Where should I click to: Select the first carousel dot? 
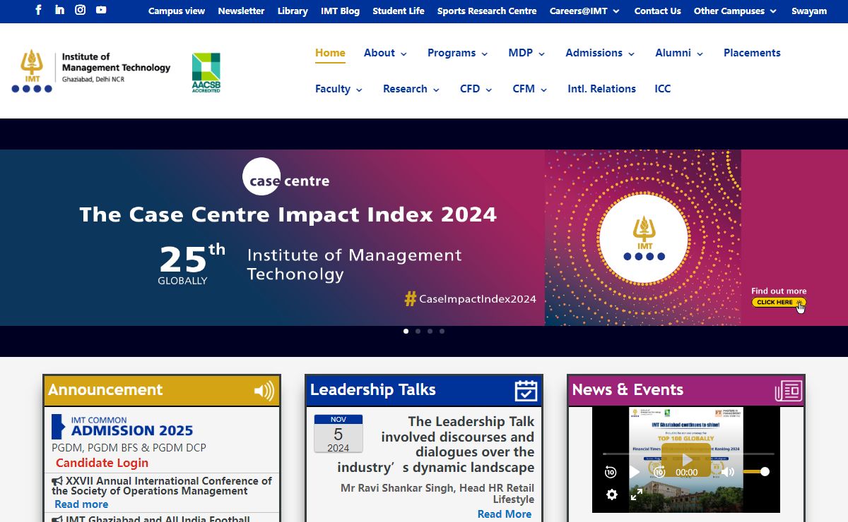pos(406,331)
